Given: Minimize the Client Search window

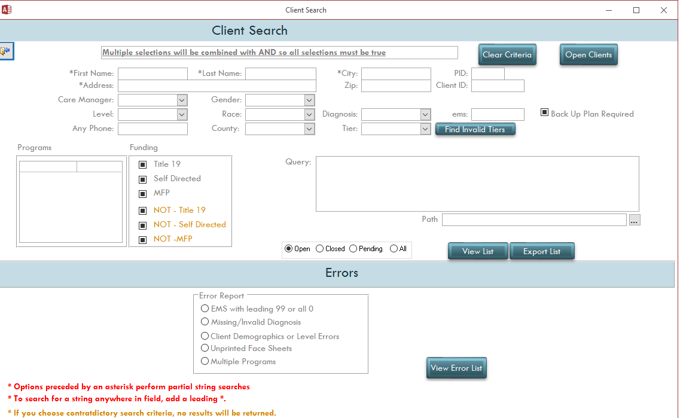Looking at the screenshot, I should coord(609,10).
